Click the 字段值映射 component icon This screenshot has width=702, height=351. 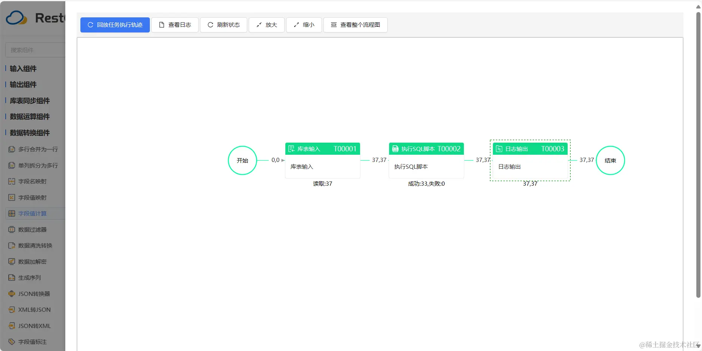coord(12,197)
